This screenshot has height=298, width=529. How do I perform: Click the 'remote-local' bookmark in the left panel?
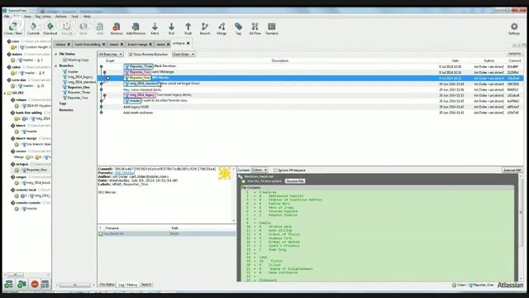click(26, 190)
